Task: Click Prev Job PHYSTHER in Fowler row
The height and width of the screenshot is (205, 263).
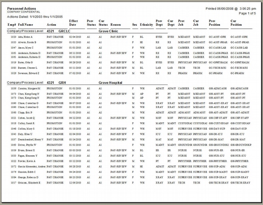Action: 185,161
